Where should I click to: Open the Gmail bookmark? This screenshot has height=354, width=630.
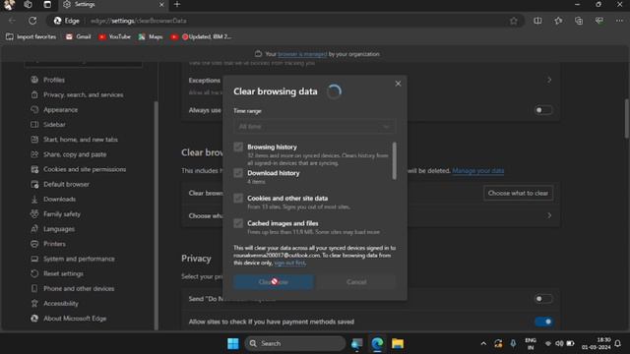79,36
